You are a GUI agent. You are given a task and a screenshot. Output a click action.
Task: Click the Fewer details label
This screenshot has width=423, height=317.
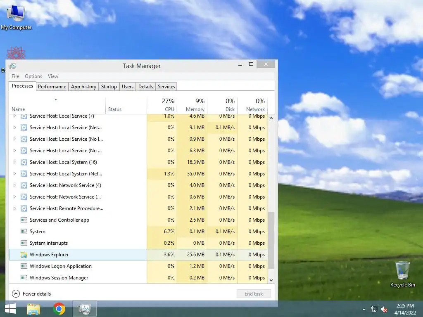(x=37, y=294)
